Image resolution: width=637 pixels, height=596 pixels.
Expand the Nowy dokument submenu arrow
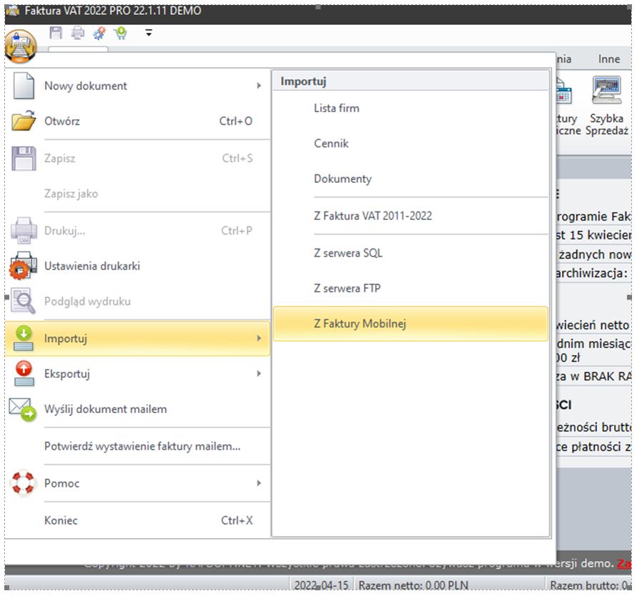point(259,86)
